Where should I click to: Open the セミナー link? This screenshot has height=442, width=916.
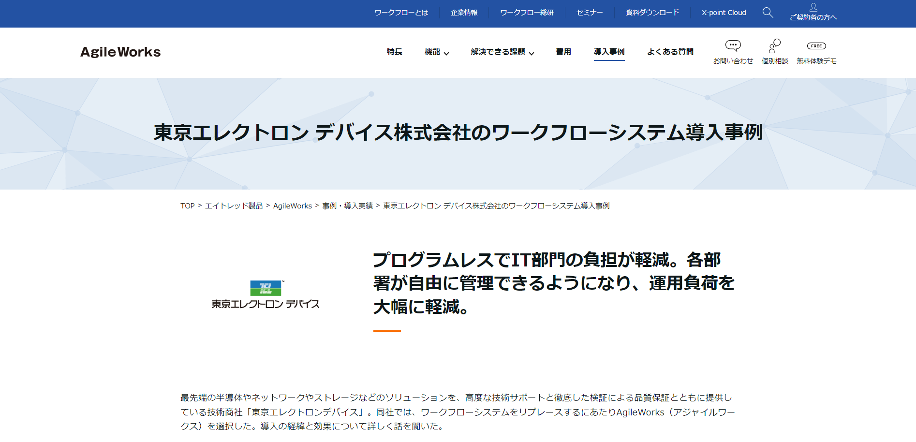pyautogui.click(x=590, y=13)
